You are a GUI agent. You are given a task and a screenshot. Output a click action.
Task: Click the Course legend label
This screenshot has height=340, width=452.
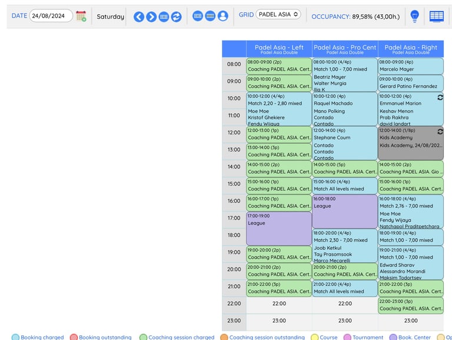[328, 337]
